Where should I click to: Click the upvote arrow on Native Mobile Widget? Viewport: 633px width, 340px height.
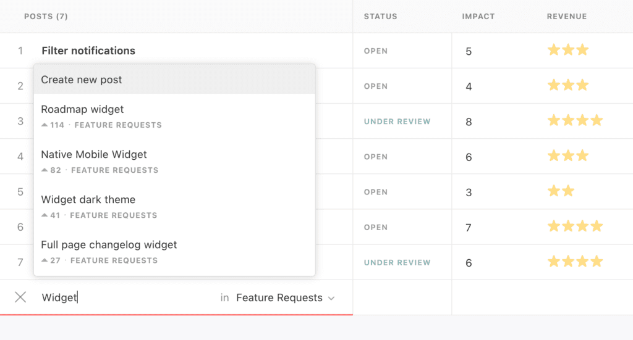[44, 170]
